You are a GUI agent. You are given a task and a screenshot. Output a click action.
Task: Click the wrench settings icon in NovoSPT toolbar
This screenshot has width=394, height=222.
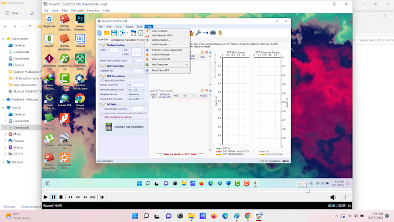pyautogui.click(x=198, y=33)
